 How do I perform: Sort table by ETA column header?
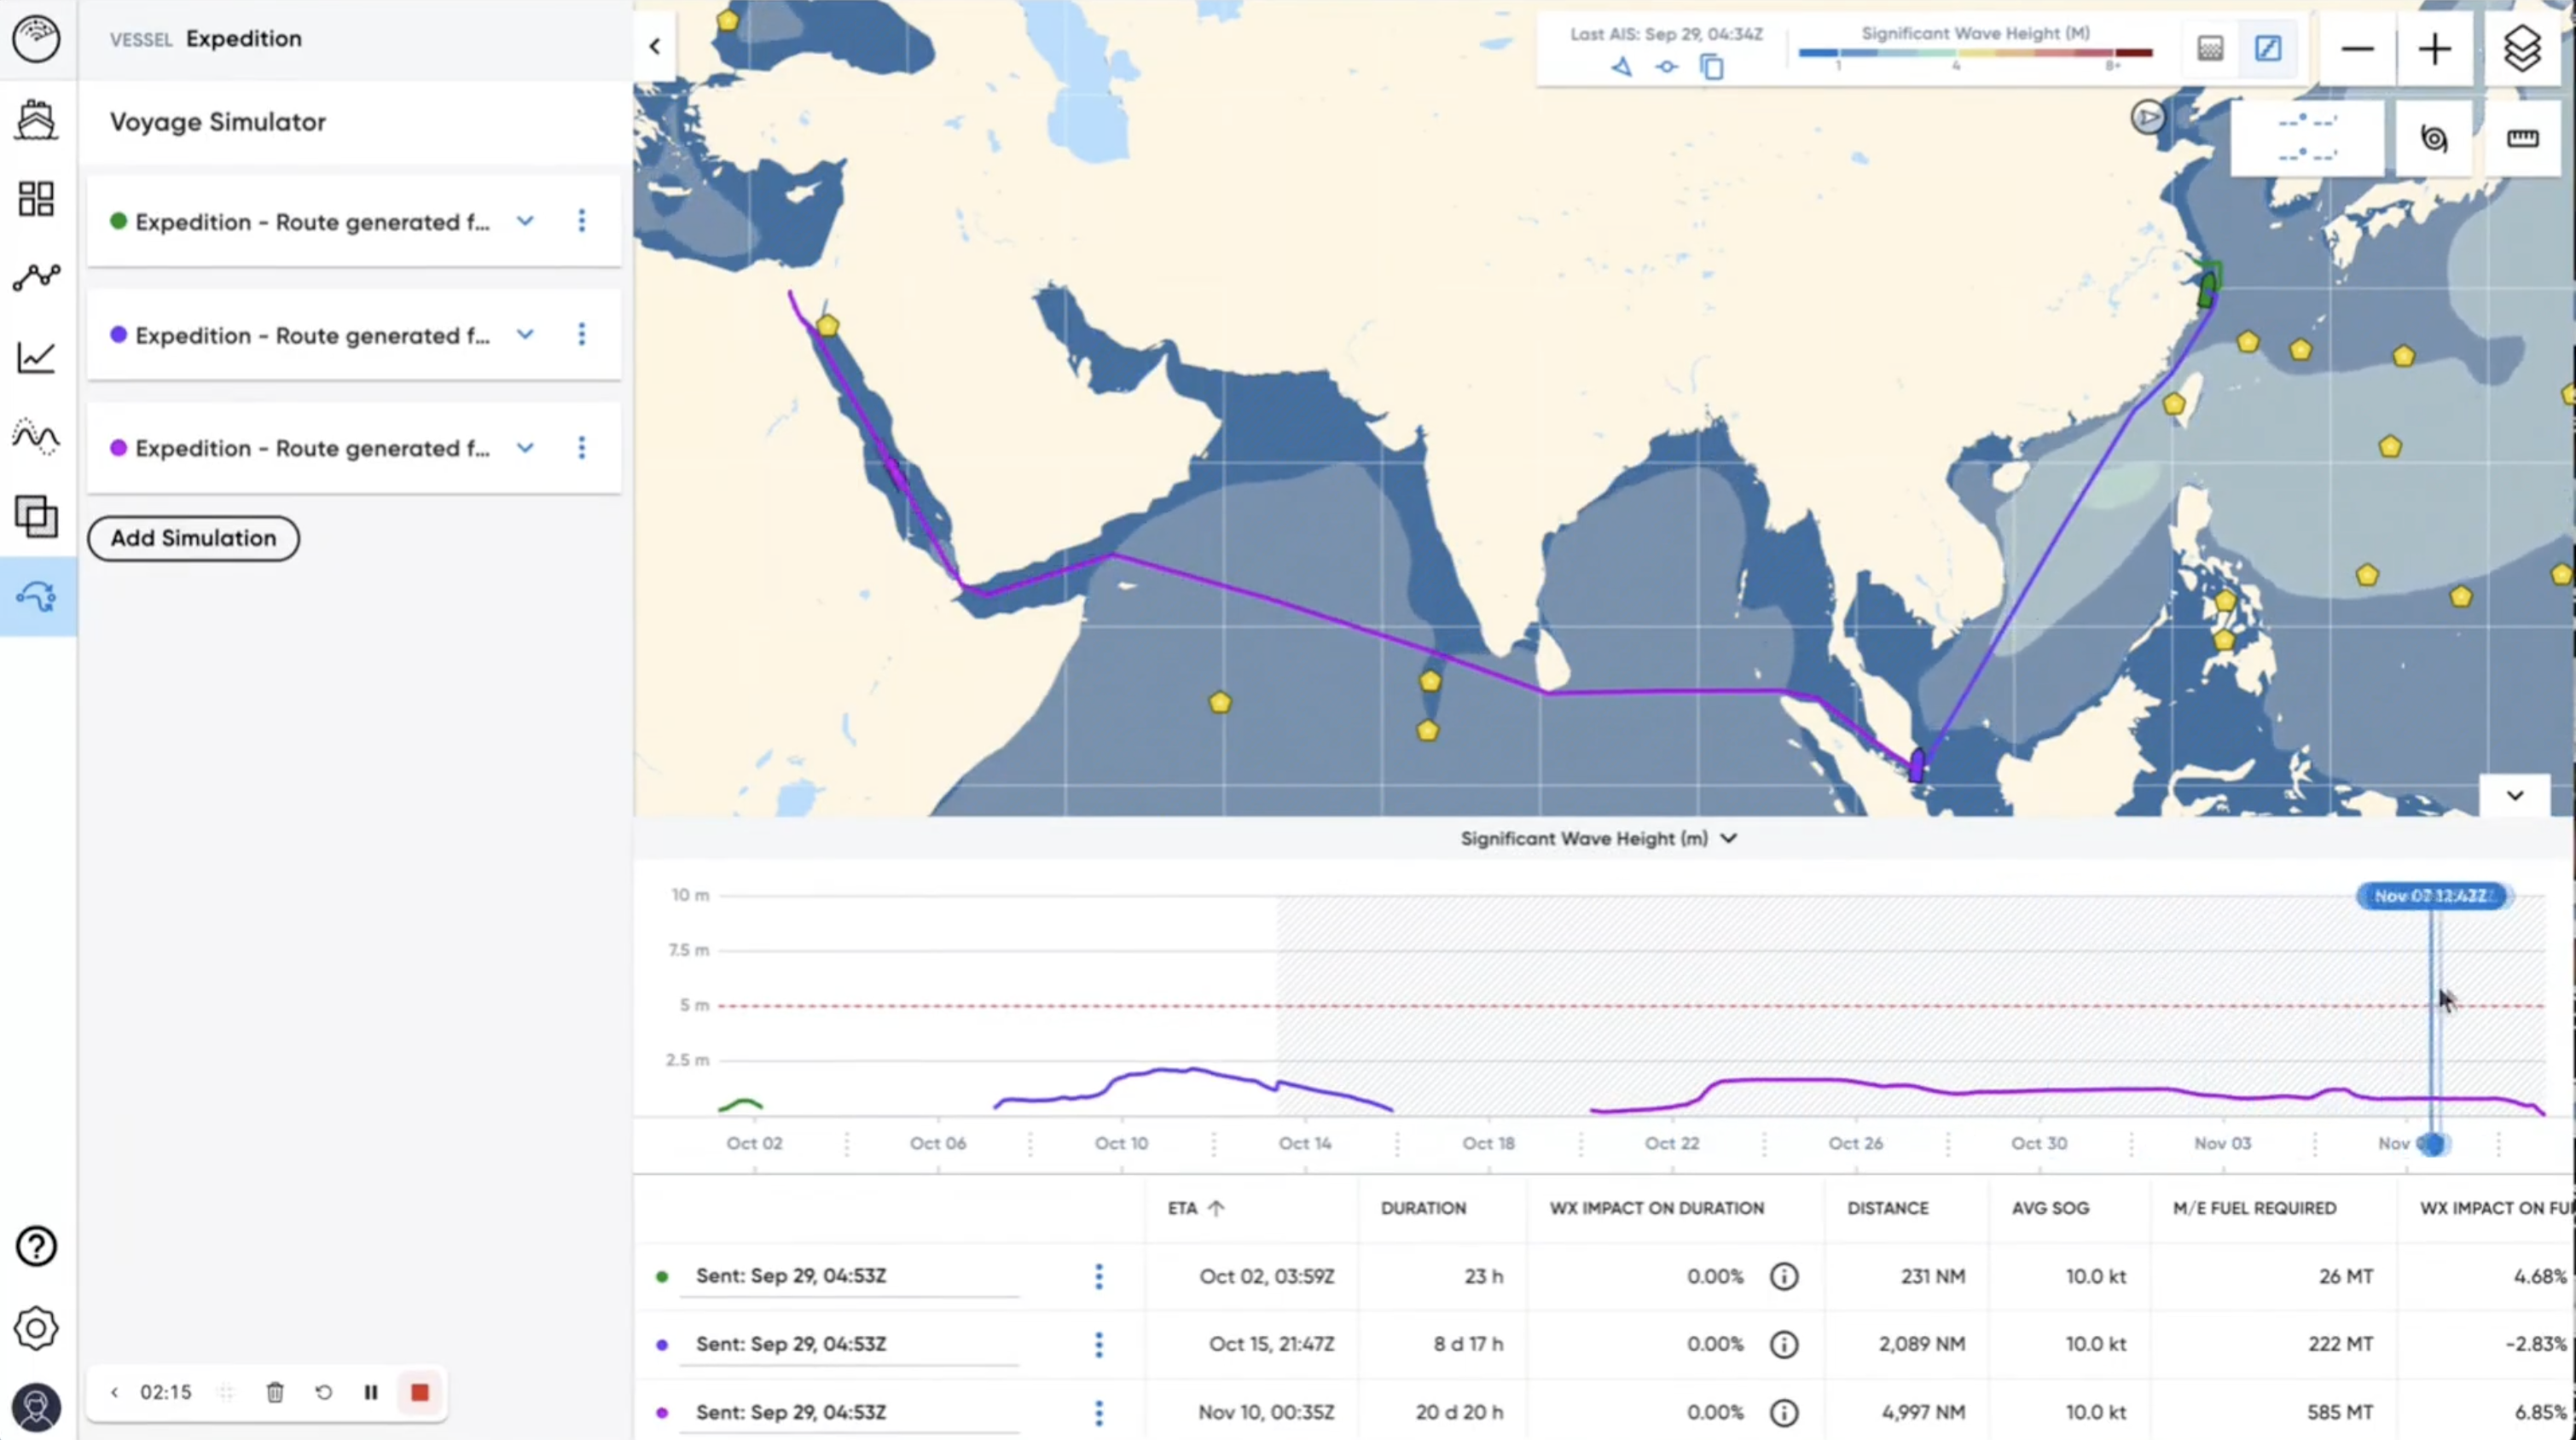[x=1195, y=1208]
